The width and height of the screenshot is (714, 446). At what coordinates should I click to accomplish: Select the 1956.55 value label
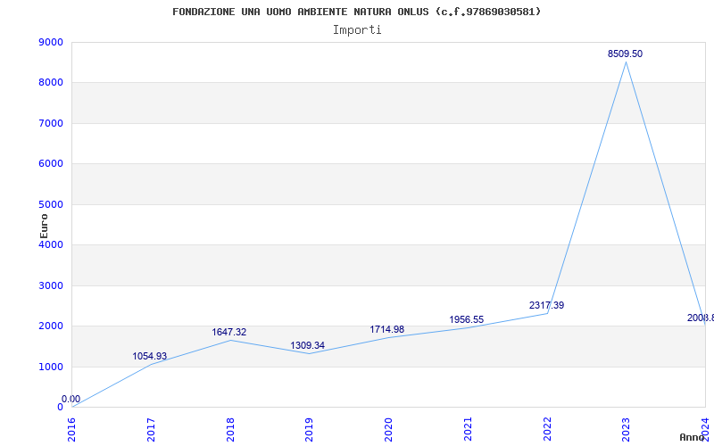(x=467, y=320)
